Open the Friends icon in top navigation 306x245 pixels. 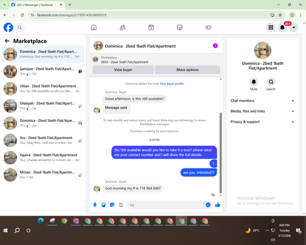click(x=122, y=28)
